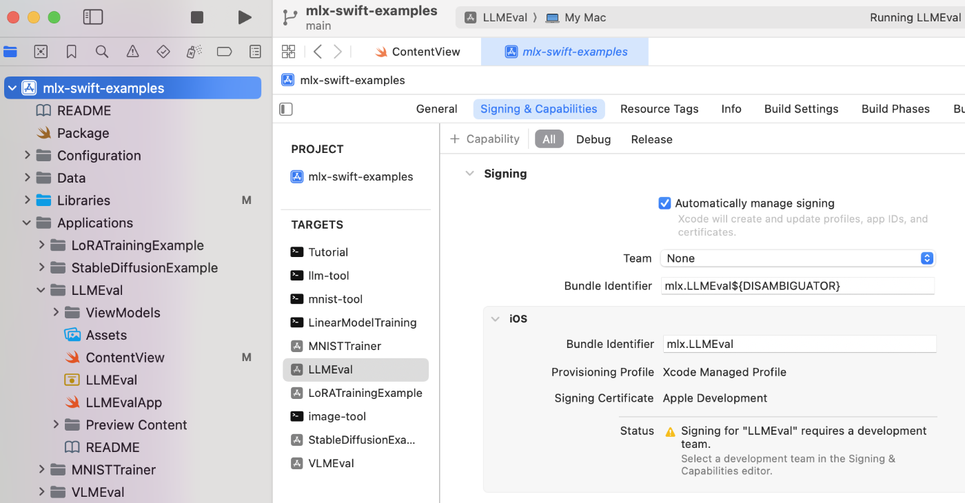
Task: Expand the Data folder
Action: tap(28, 178)
